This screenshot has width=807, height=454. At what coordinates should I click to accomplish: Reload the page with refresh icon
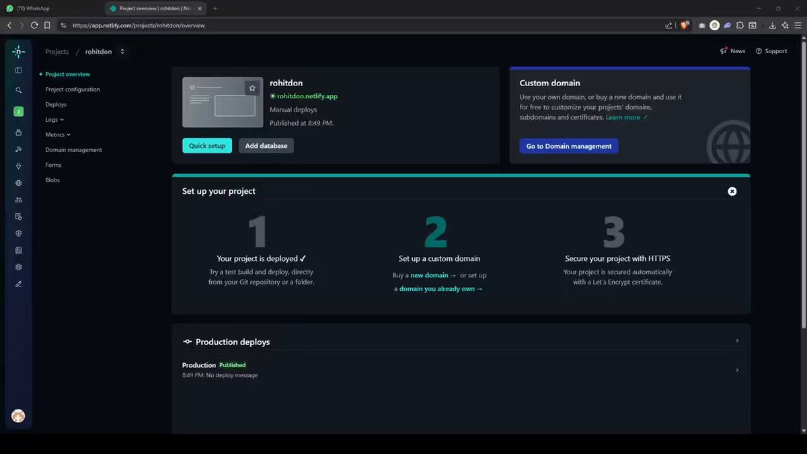click(34, 26)
